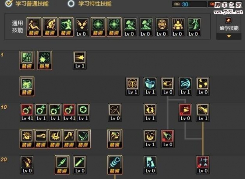Viewport: 245px width, 179px height.
Task: Click the 偷学技能 label
Action: pyautogui.click(x=229, y=28)
